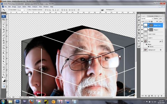
Task: Show the Background layer
Action: 142,50
